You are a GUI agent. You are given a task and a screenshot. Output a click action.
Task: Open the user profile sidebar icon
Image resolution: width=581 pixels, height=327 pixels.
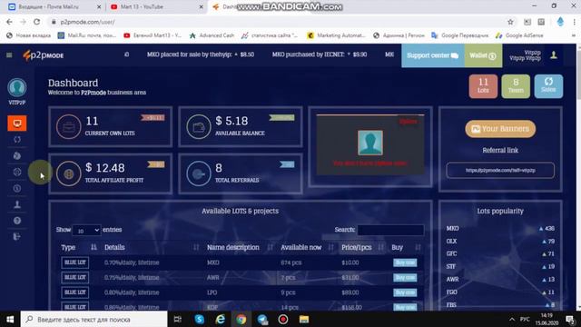(x=17, y=204)
